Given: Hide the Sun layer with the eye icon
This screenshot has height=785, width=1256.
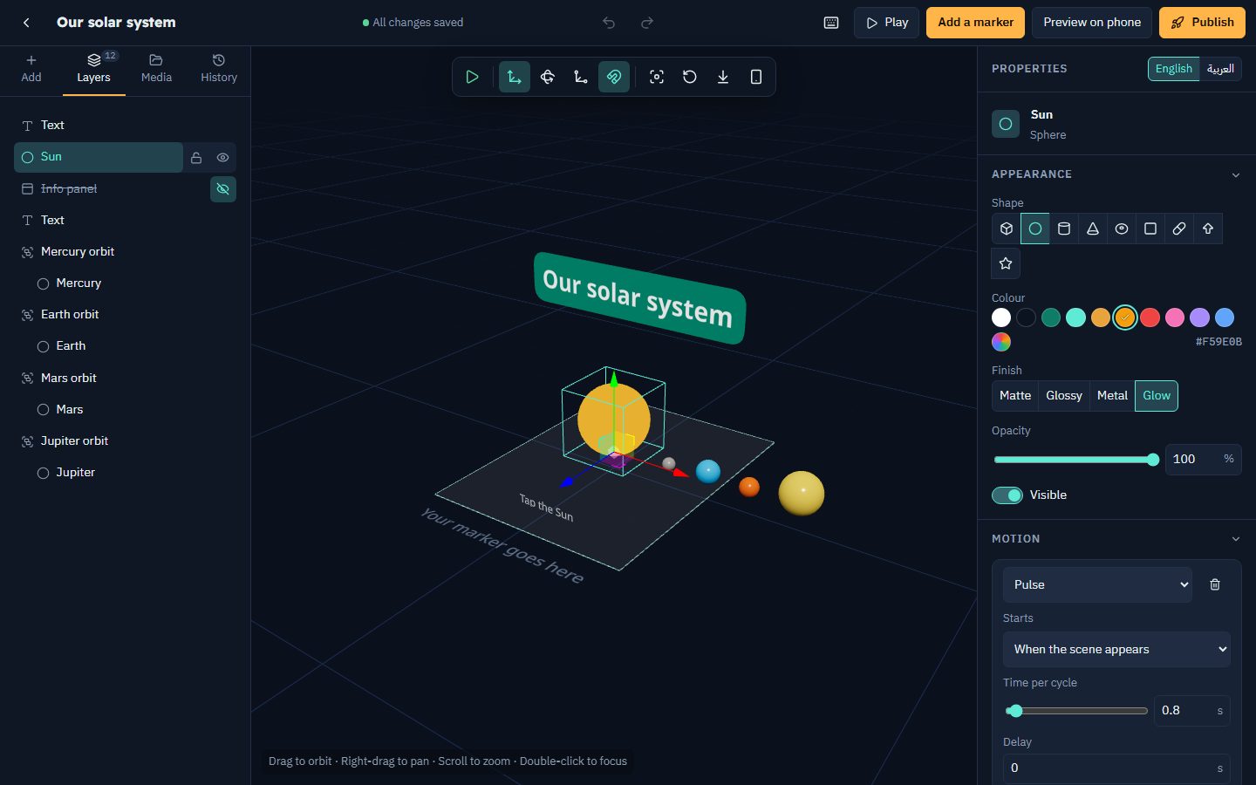Looking at the screenshot, I should click(223, 158).
